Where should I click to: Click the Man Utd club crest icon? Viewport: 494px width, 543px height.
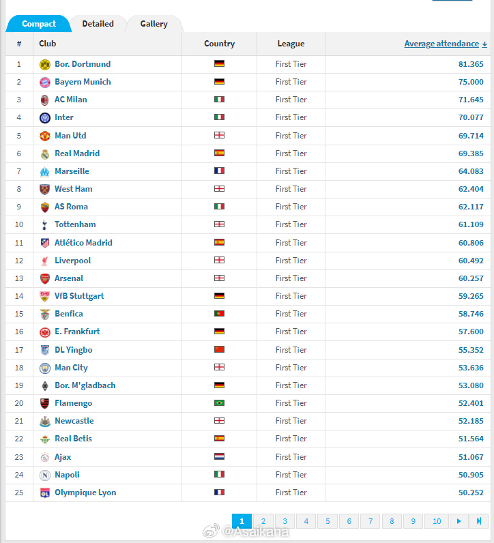(x=45, y=136)
